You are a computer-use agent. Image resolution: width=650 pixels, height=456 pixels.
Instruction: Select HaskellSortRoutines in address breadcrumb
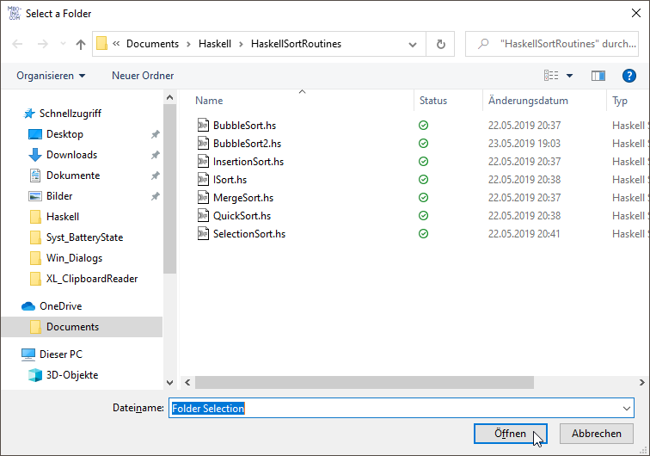coord(296,44)
